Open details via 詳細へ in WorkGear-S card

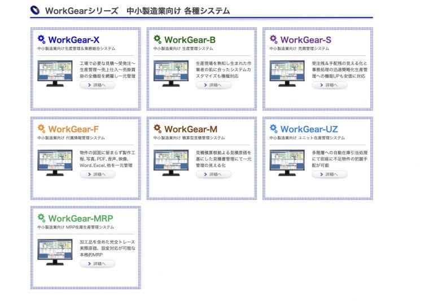pos(330,85)
